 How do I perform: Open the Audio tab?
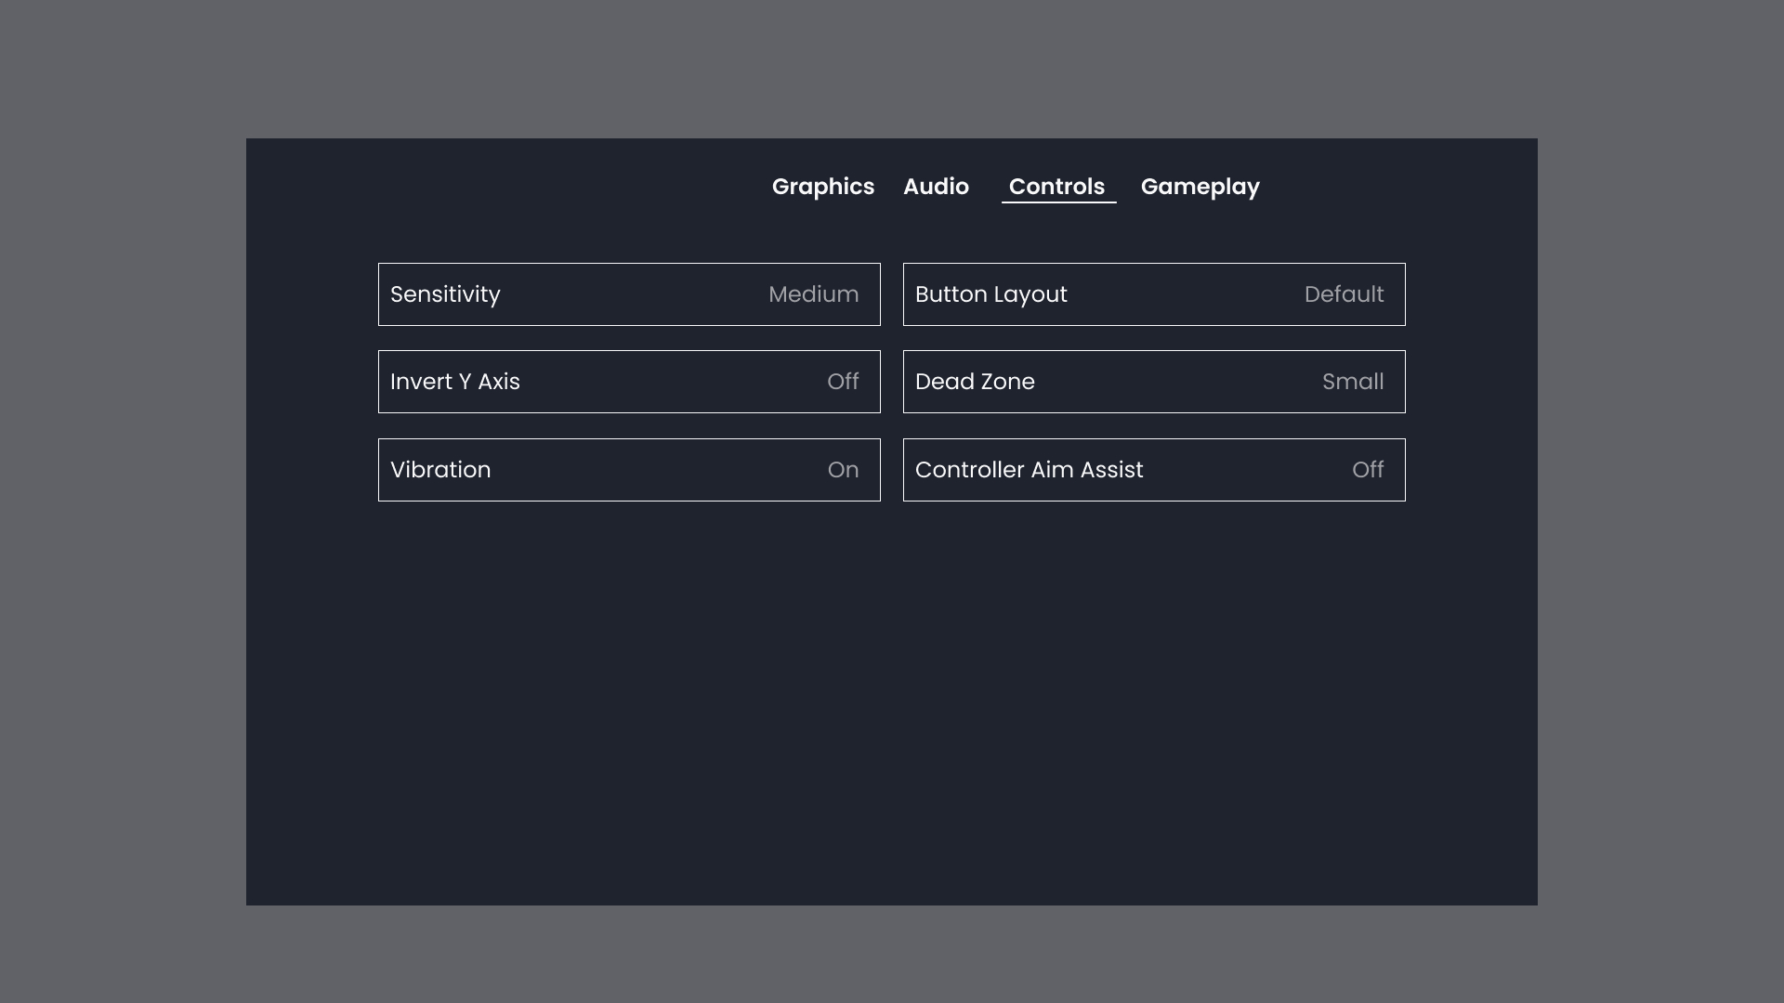936,187
